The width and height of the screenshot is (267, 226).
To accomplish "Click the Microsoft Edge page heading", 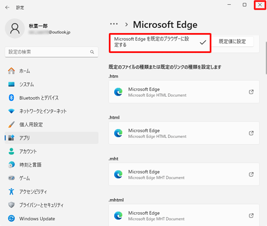I will tap(165, 25).
